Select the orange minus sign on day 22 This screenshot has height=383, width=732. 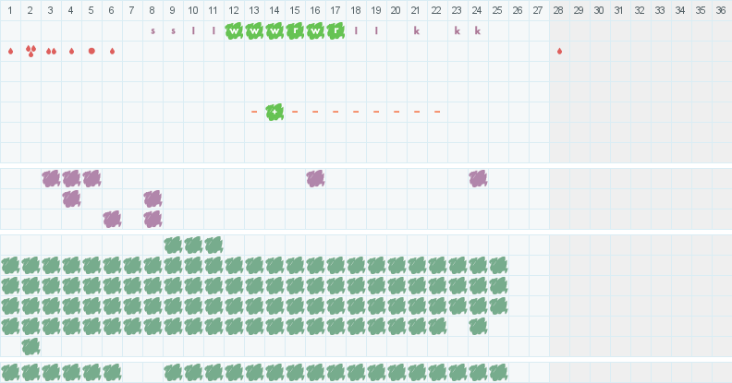coord(437,112)
